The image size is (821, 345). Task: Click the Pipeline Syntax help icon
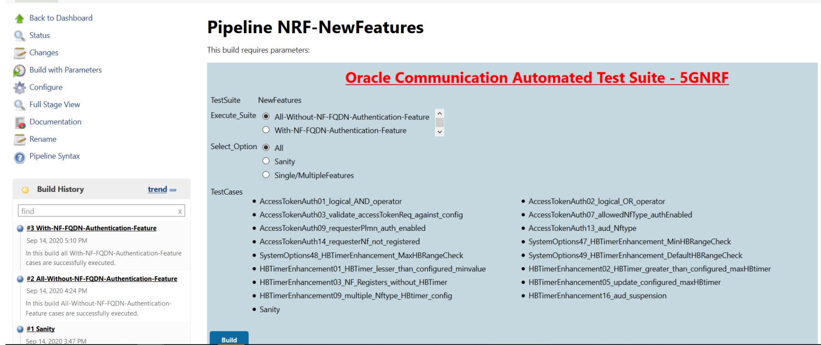pyautogui.click(x=20, y=157)
